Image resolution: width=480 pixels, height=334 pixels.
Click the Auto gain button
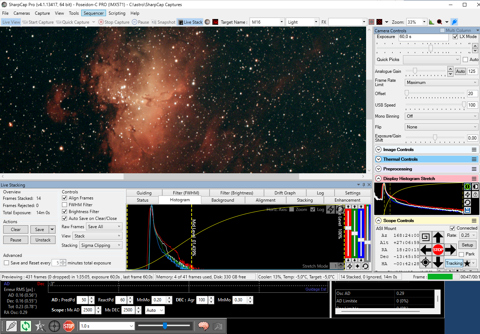click(460, 71)
